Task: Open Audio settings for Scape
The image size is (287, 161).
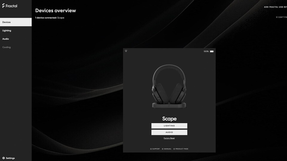Action: tap(169, 132)
